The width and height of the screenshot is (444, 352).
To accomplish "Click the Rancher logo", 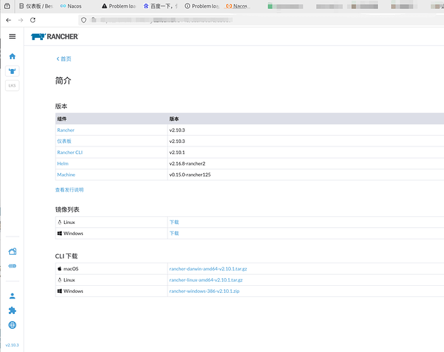I will pos(55,37).
